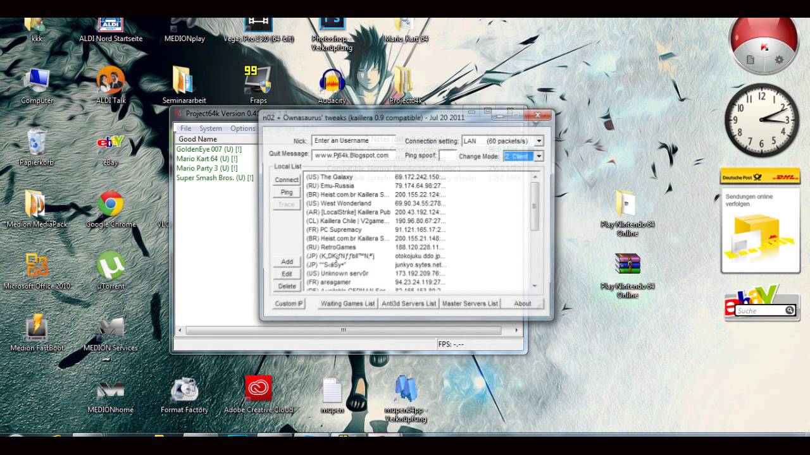Image resolution: width=810 pixels, height=455 pixels.
Task: Launch Microsoft Office 2010 shortcut
Action: pyautogui.click(x=37, y=271)
